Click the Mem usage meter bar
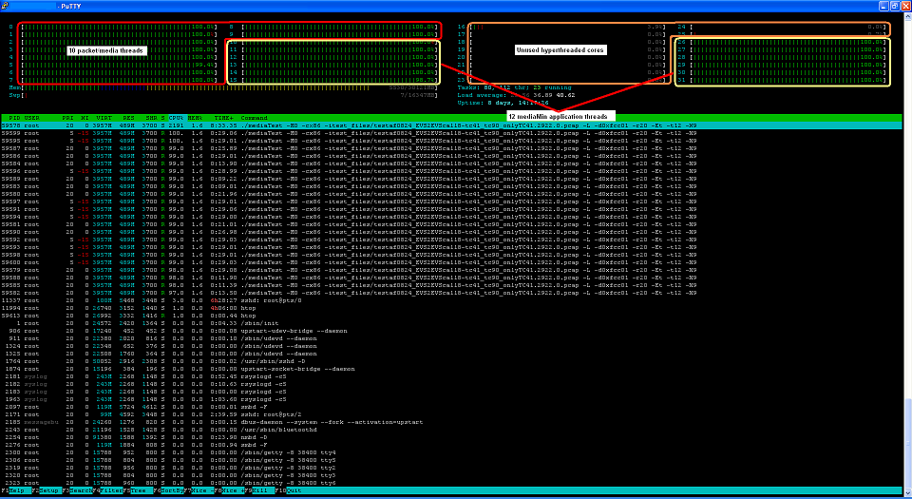The image size is (912, 499). click(231, 87)
